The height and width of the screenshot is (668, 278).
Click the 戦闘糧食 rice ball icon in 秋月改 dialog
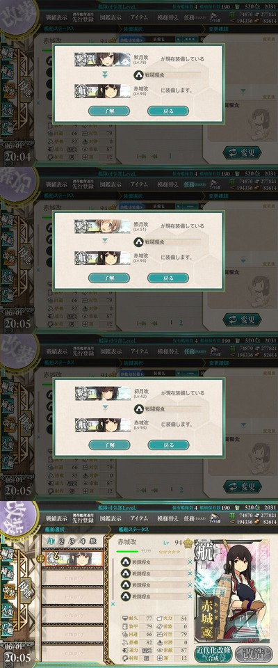pyautogui.click(x=139, y=75)
